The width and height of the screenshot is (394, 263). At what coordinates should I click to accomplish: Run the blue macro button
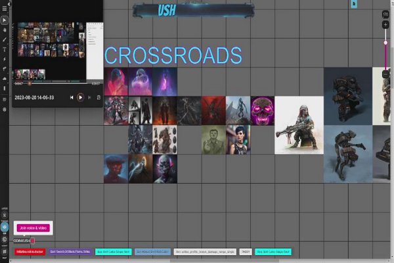click(152, 252)
